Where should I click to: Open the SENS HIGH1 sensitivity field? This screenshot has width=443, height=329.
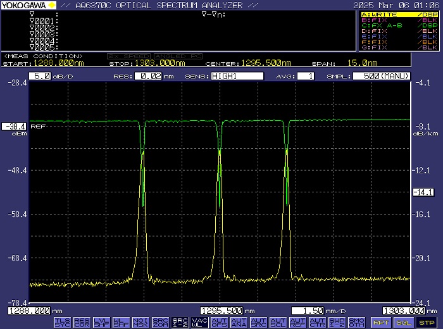[237, 76]
